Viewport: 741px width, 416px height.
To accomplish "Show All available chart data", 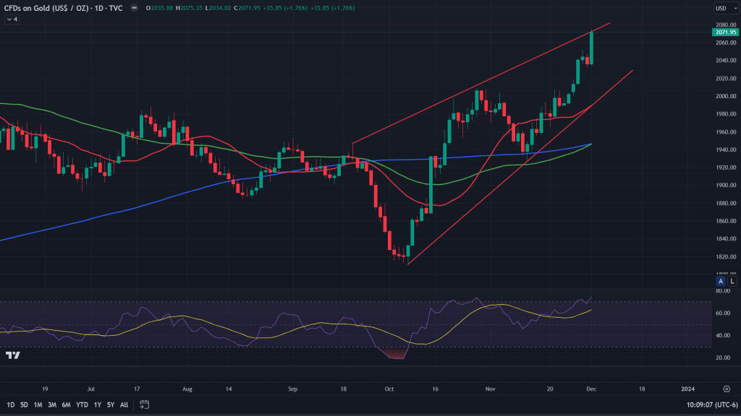I will coord(124,404).
